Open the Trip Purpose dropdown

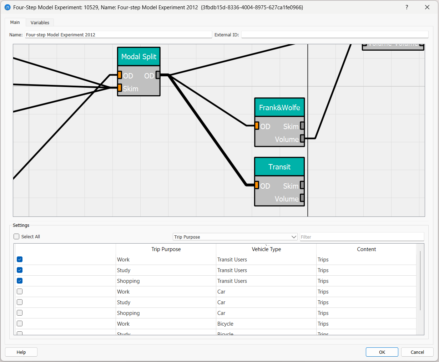pyautogui.click(x=235, y=237)
